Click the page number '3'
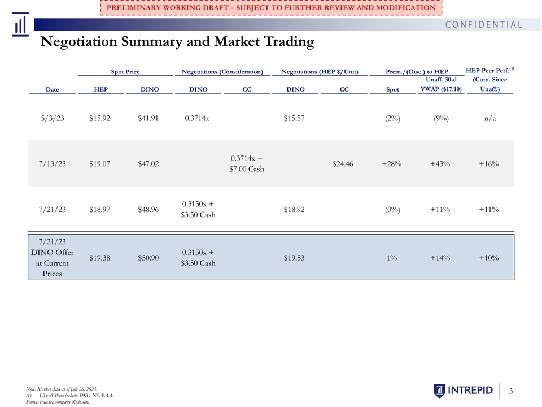This screenshot has height=407, width=542. (x=511, y=391)
